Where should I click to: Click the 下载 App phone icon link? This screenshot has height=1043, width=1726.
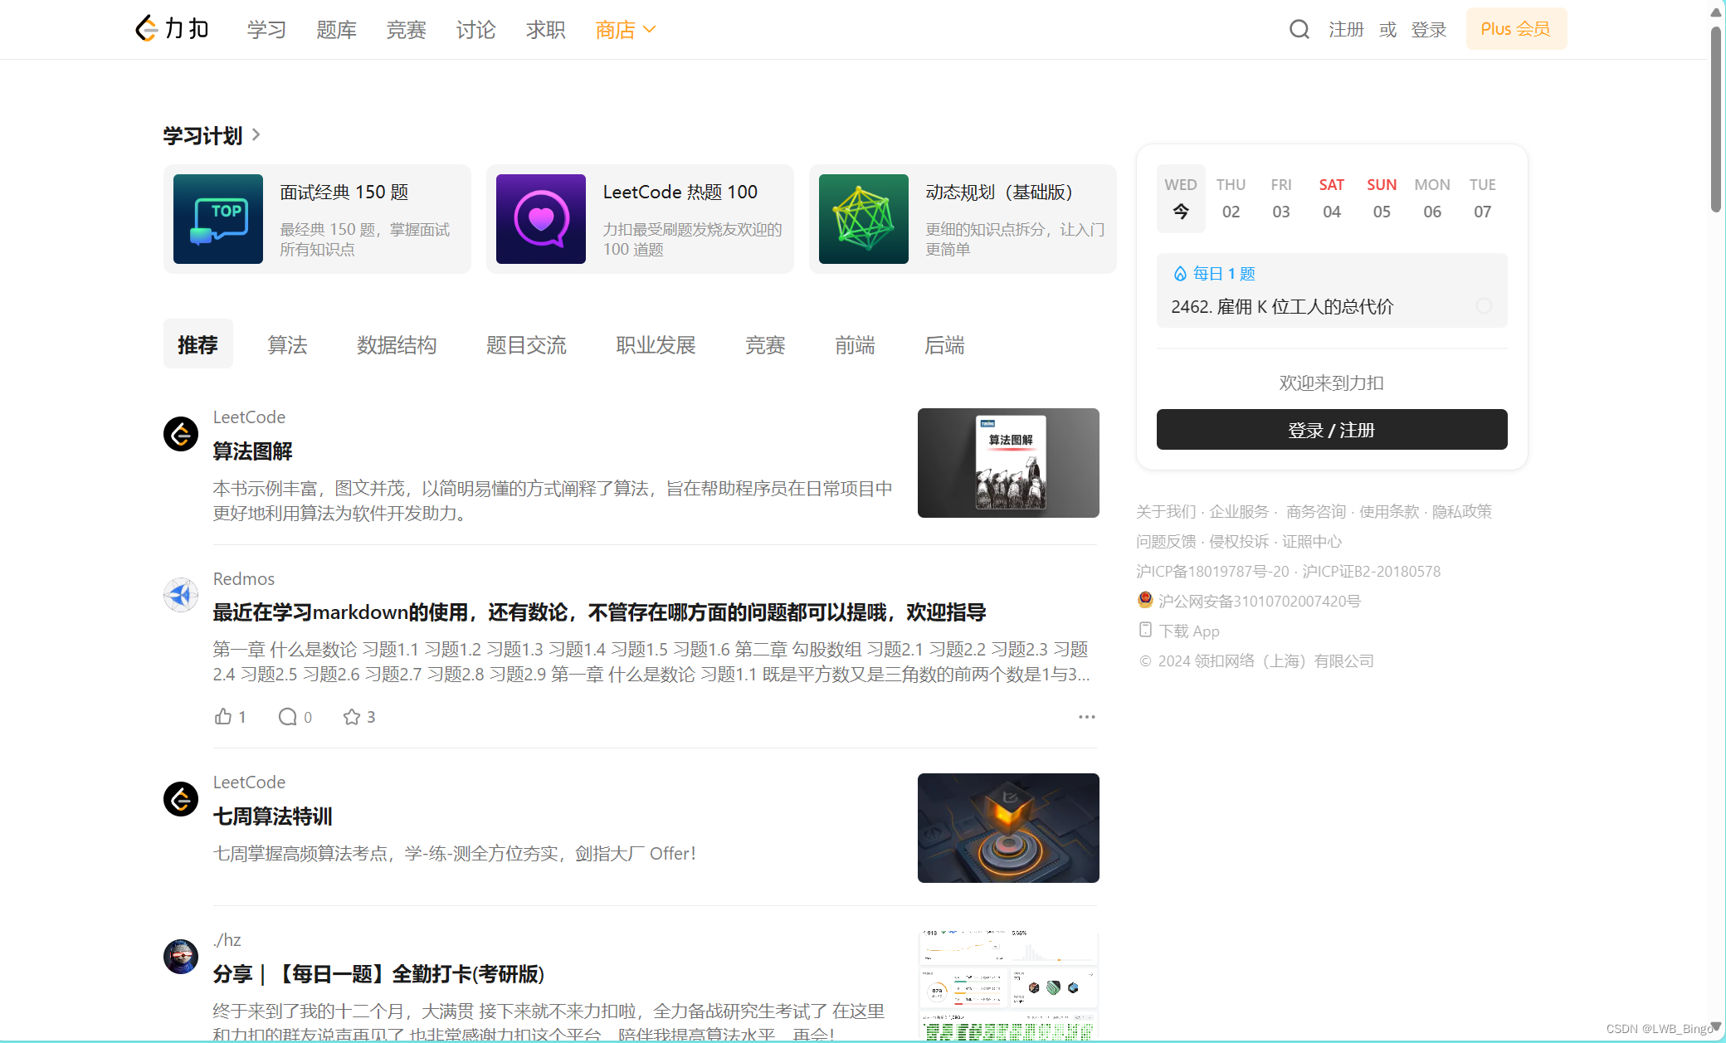click(1145, 631)
